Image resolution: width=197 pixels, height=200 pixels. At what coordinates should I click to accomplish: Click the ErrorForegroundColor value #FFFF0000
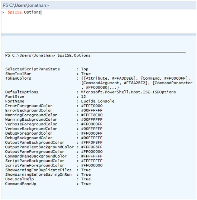(92, 106)
